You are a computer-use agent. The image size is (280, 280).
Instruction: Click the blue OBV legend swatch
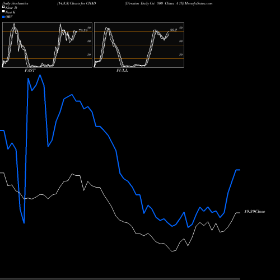(x=3, y=17)
